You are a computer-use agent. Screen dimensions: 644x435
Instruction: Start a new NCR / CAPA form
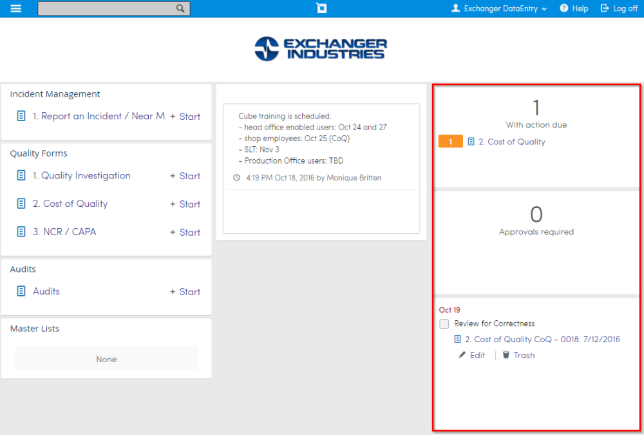click(185, 232)
